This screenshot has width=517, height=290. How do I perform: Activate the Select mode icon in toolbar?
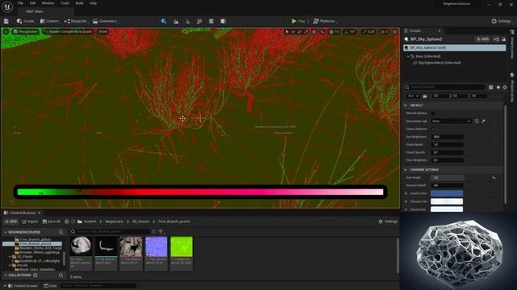pyautogui.click(x=164, y=21)
